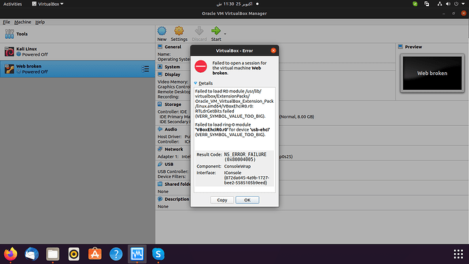Open the Web broken machine menu icon
This screenshot has width=469, height=264.
[x=145, y=69]
